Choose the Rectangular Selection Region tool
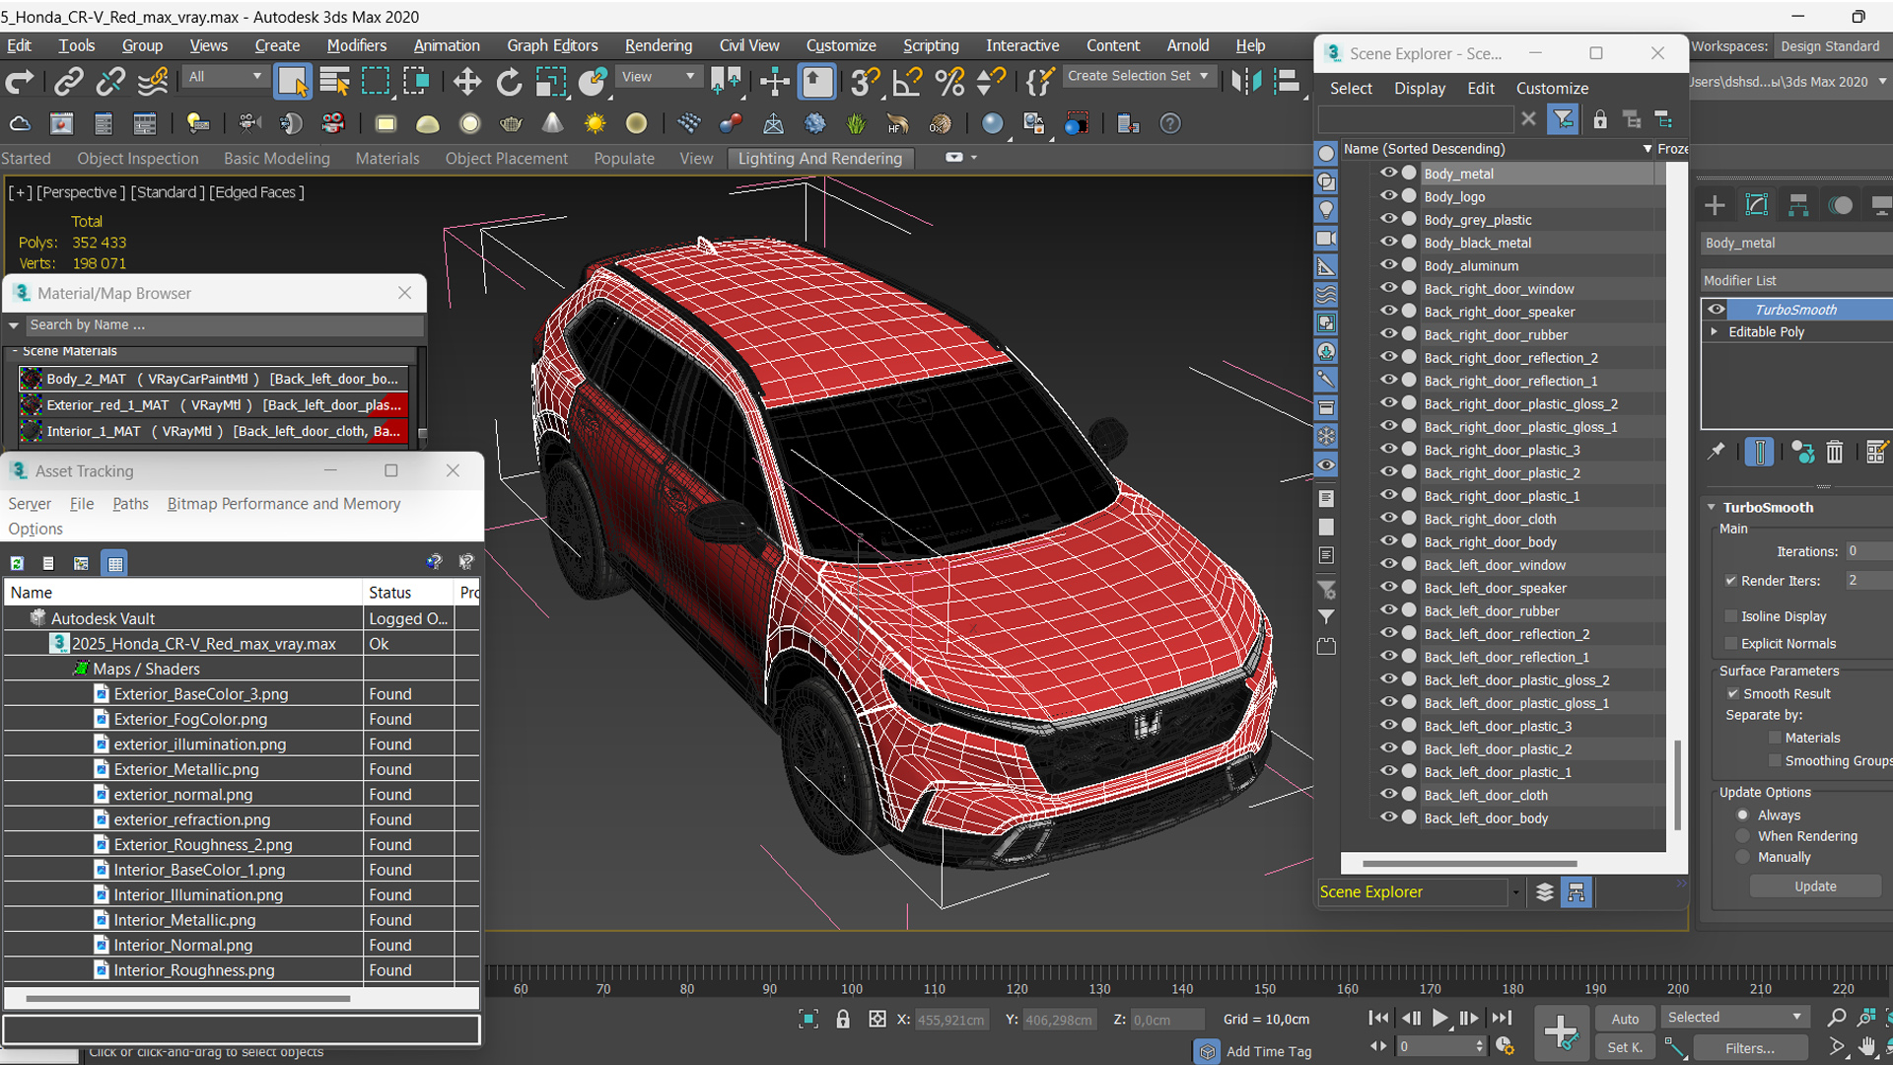The width and height of the screenshot is (1893, 1065). (x=376, y=82)
